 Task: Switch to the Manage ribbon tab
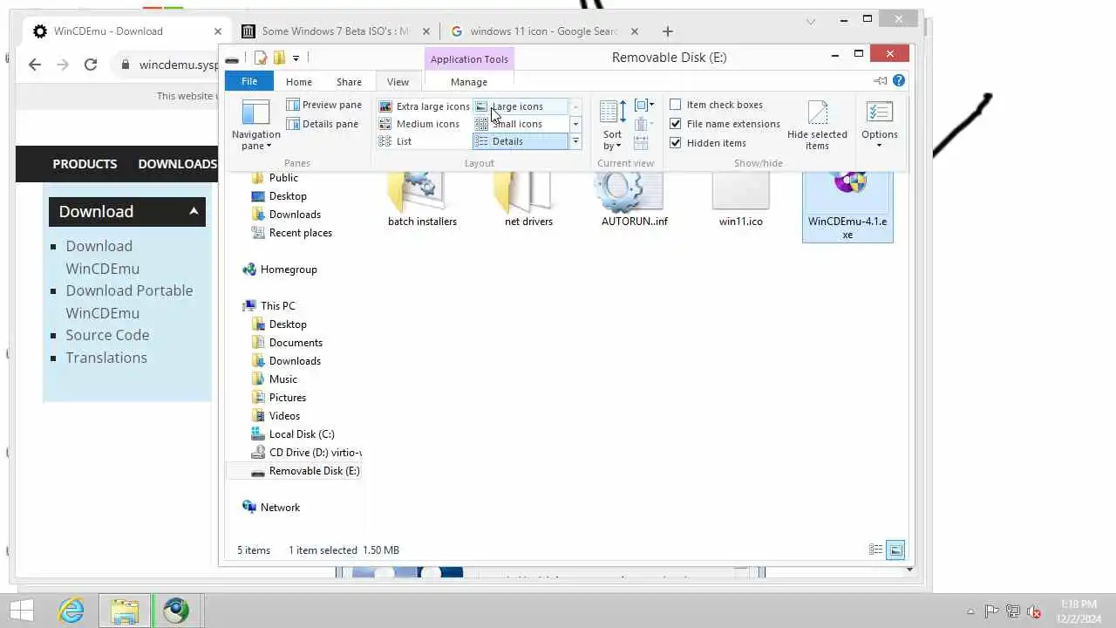point(469,82)
